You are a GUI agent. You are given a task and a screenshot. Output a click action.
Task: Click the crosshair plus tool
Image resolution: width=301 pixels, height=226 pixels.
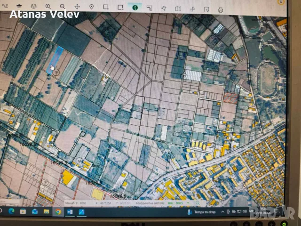(x=192, y=9)
